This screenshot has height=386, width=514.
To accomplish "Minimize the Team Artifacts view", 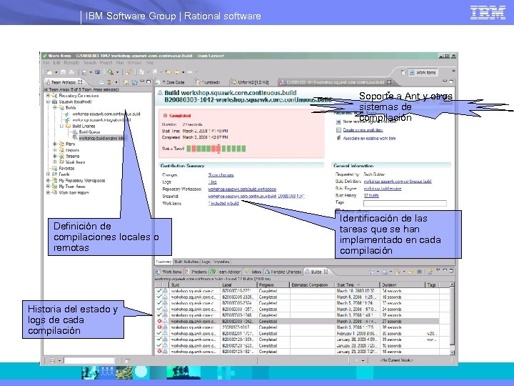I will pos(142,81).
